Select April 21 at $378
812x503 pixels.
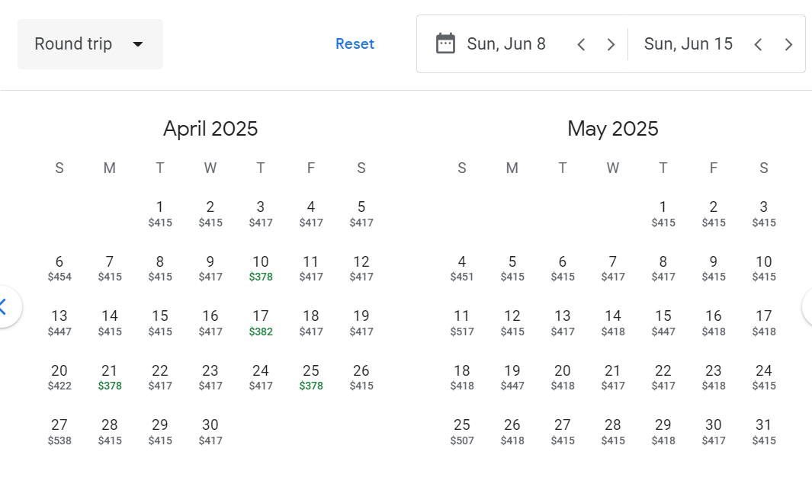pyautogui.click(x=110, y=377)
